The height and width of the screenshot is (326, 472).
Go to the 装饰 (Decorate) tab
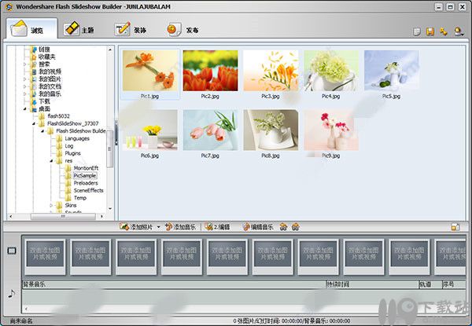coord(131,29)
